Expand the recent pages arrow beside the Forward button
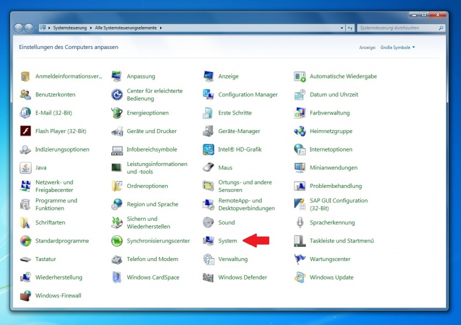Image resolution: width=461 pixels, height=325 pixels. click(36, 28)
